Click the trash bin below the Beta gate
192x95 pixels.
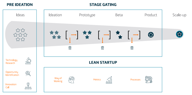pyautogui.click(x=132, y=48)
